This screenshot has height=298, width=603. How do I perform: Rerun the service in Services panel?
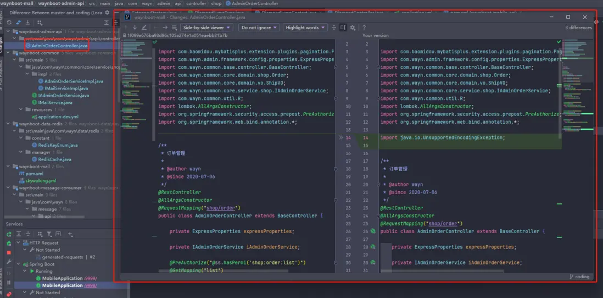point(9,234)
